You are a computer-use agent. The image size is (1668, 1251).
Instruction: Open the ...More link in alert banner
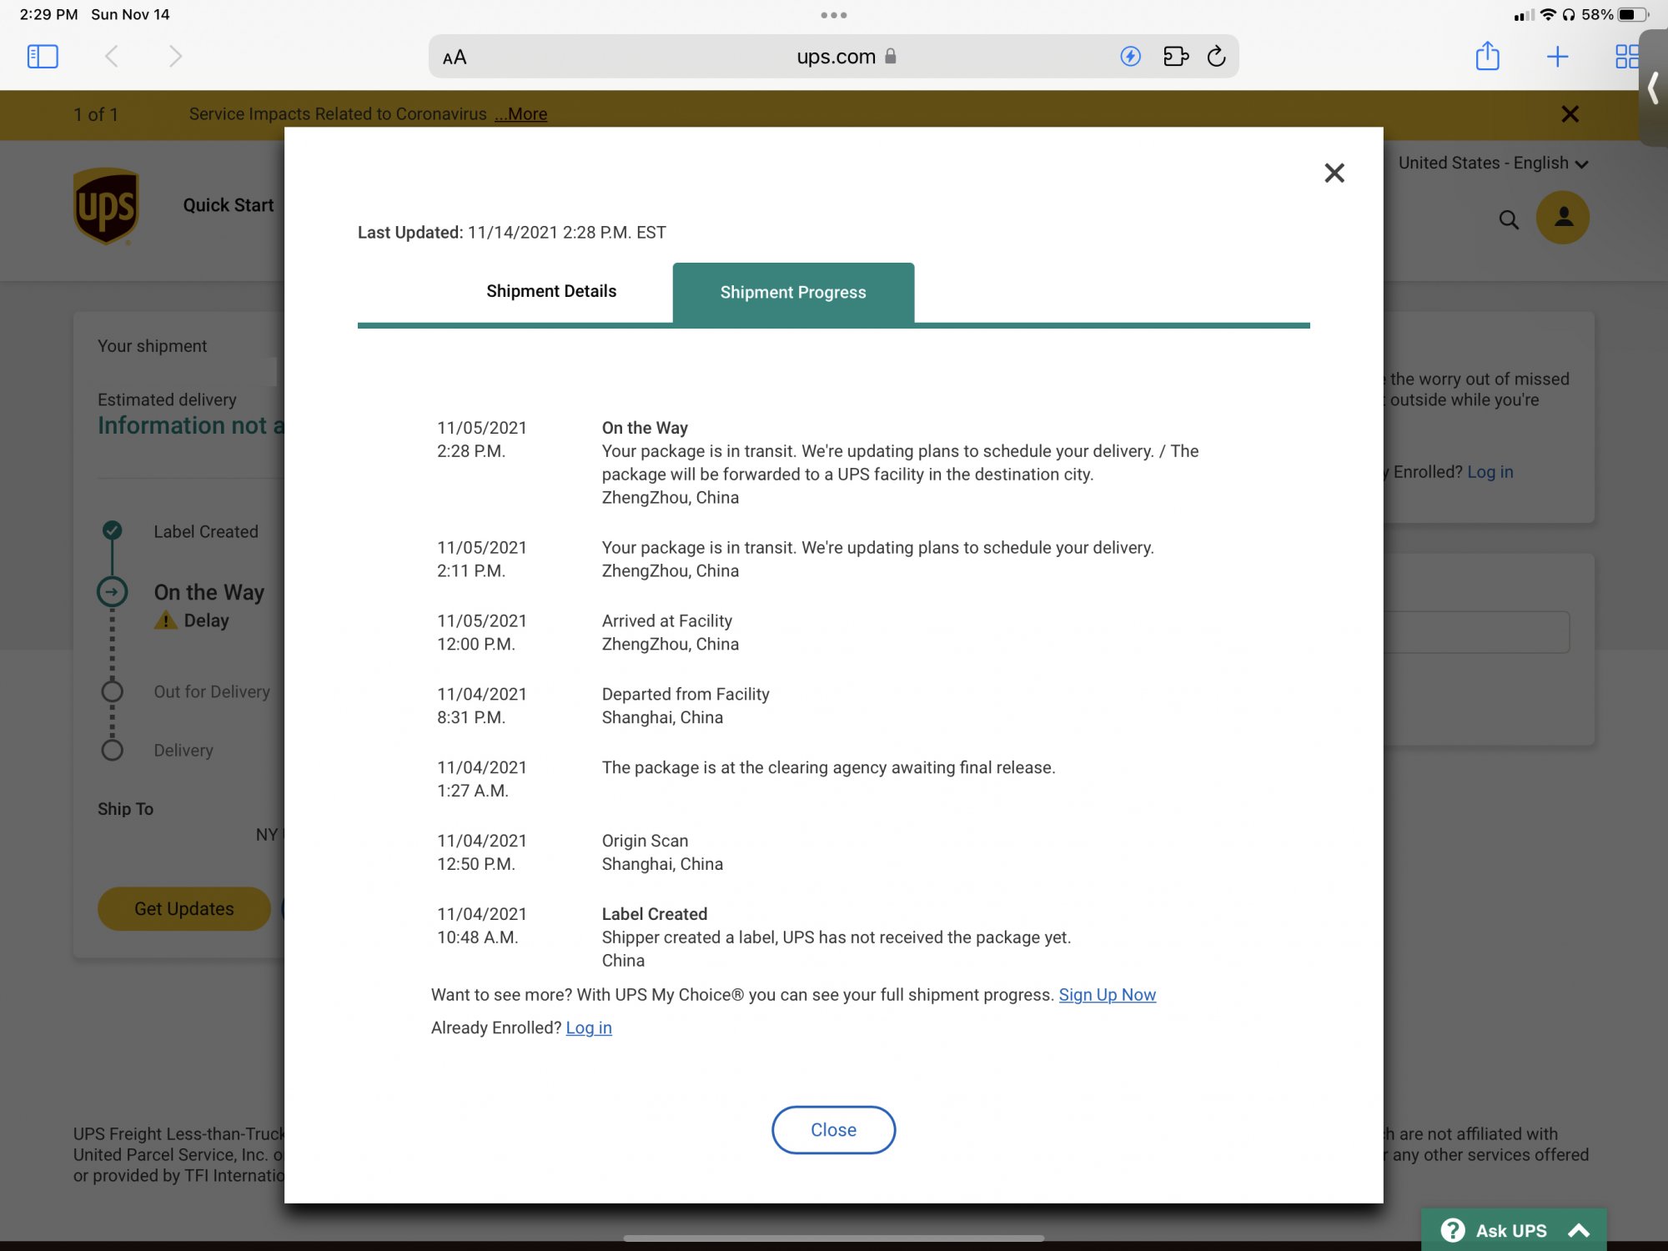tap(521, 114)
